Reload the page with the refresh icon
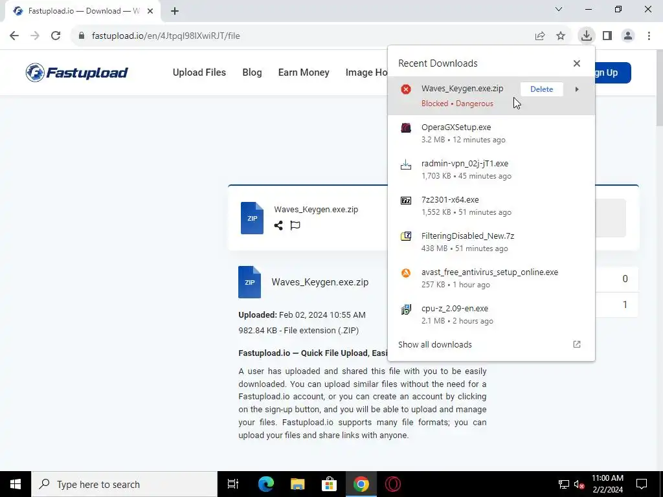The image size is (663, 497). (x=56, y=36)
